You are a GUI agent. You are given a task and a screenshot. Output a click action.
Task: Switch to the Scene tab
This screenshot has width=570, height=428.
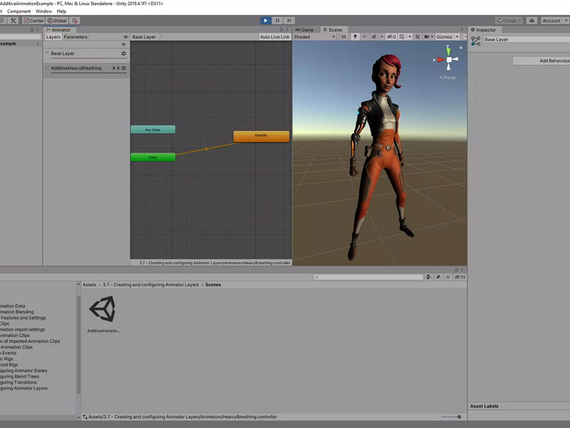coord(333,30)
